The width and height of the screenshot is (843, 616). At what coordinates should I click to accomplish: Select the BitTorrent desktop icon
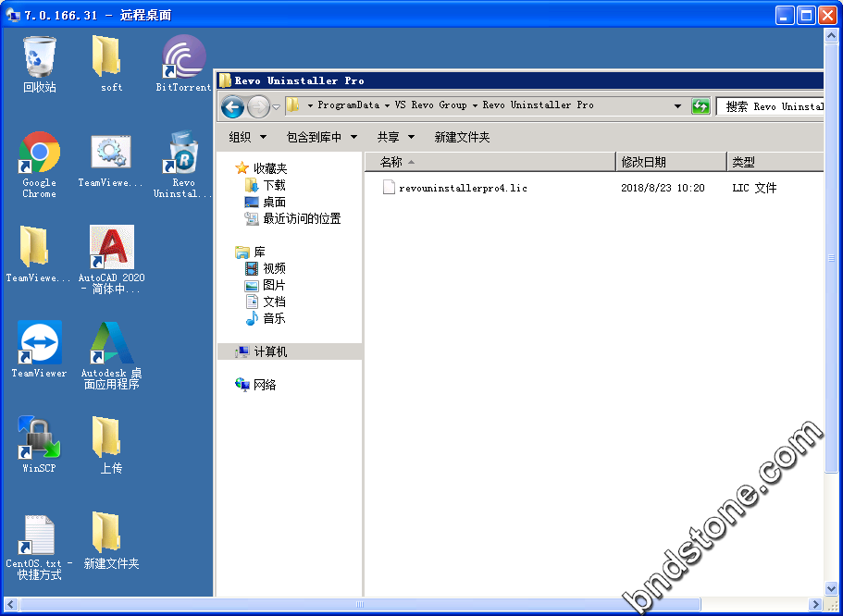(183, 57)
